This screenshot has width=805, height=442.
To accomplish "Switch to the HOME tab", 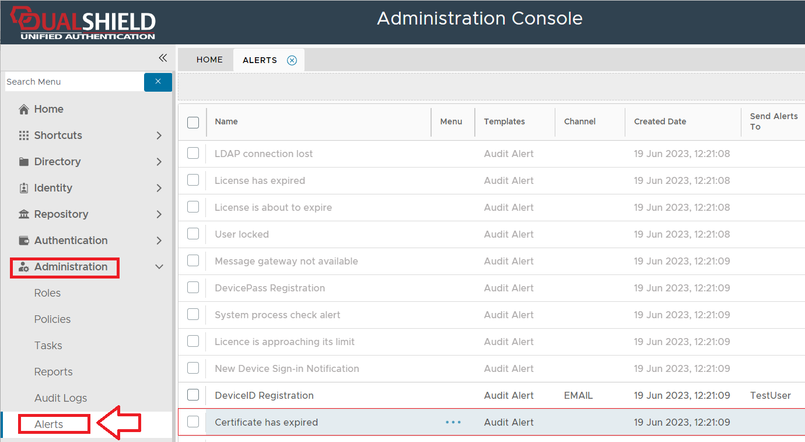I will click(x=209, y=60).
